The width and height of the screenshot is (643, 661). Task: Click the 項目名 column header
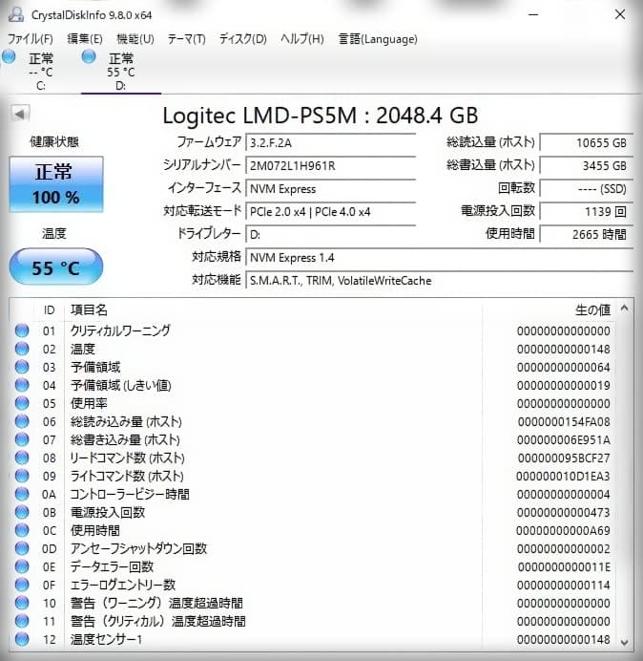[x=273, y=310]
